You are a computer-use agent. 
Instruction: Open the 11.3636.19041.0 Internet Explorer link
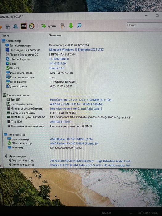click(59, 59)
